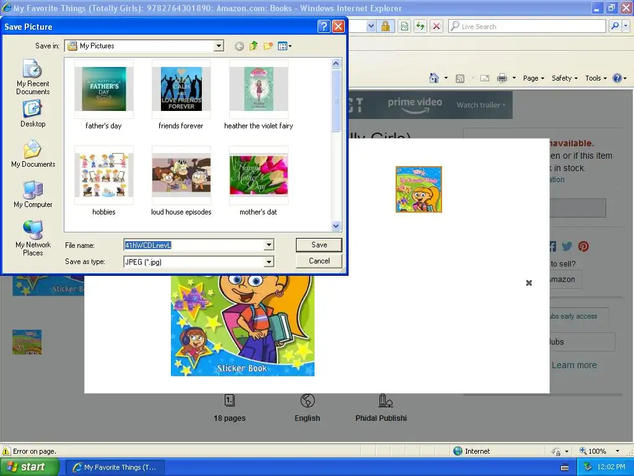634x476 pixels.
Task: Click scroll down arrow in file list
Action: click(336, 226)
